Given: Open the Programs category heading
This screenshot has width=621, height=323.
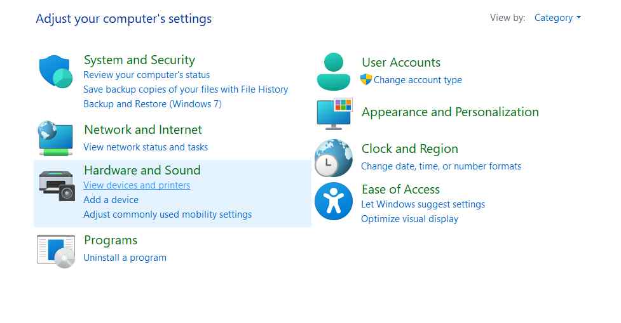Looking at the screenshot, I should (111, 241).
